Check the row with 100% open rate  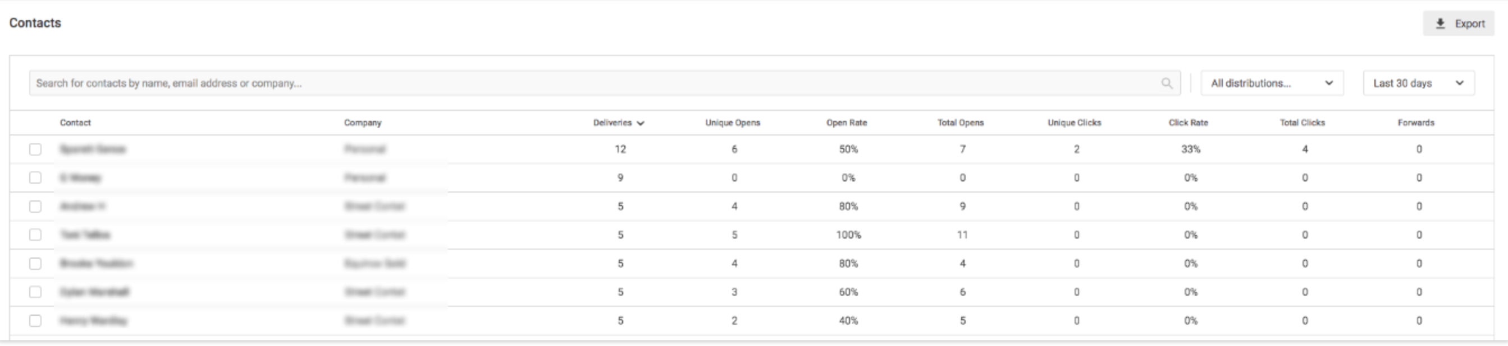[35, 235]
